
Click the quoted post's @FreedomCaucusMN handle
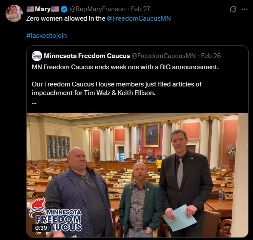(x=164, y=56)
